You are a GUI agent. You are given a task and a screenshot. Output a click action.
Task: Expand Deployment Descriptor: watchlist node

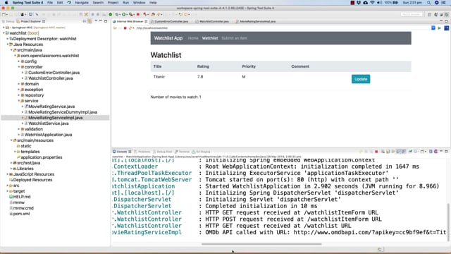8,39
